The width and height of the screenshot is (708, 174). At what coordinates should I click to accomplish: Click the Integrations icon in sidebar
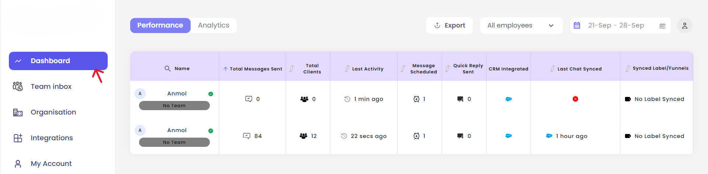tap(18, 138)
